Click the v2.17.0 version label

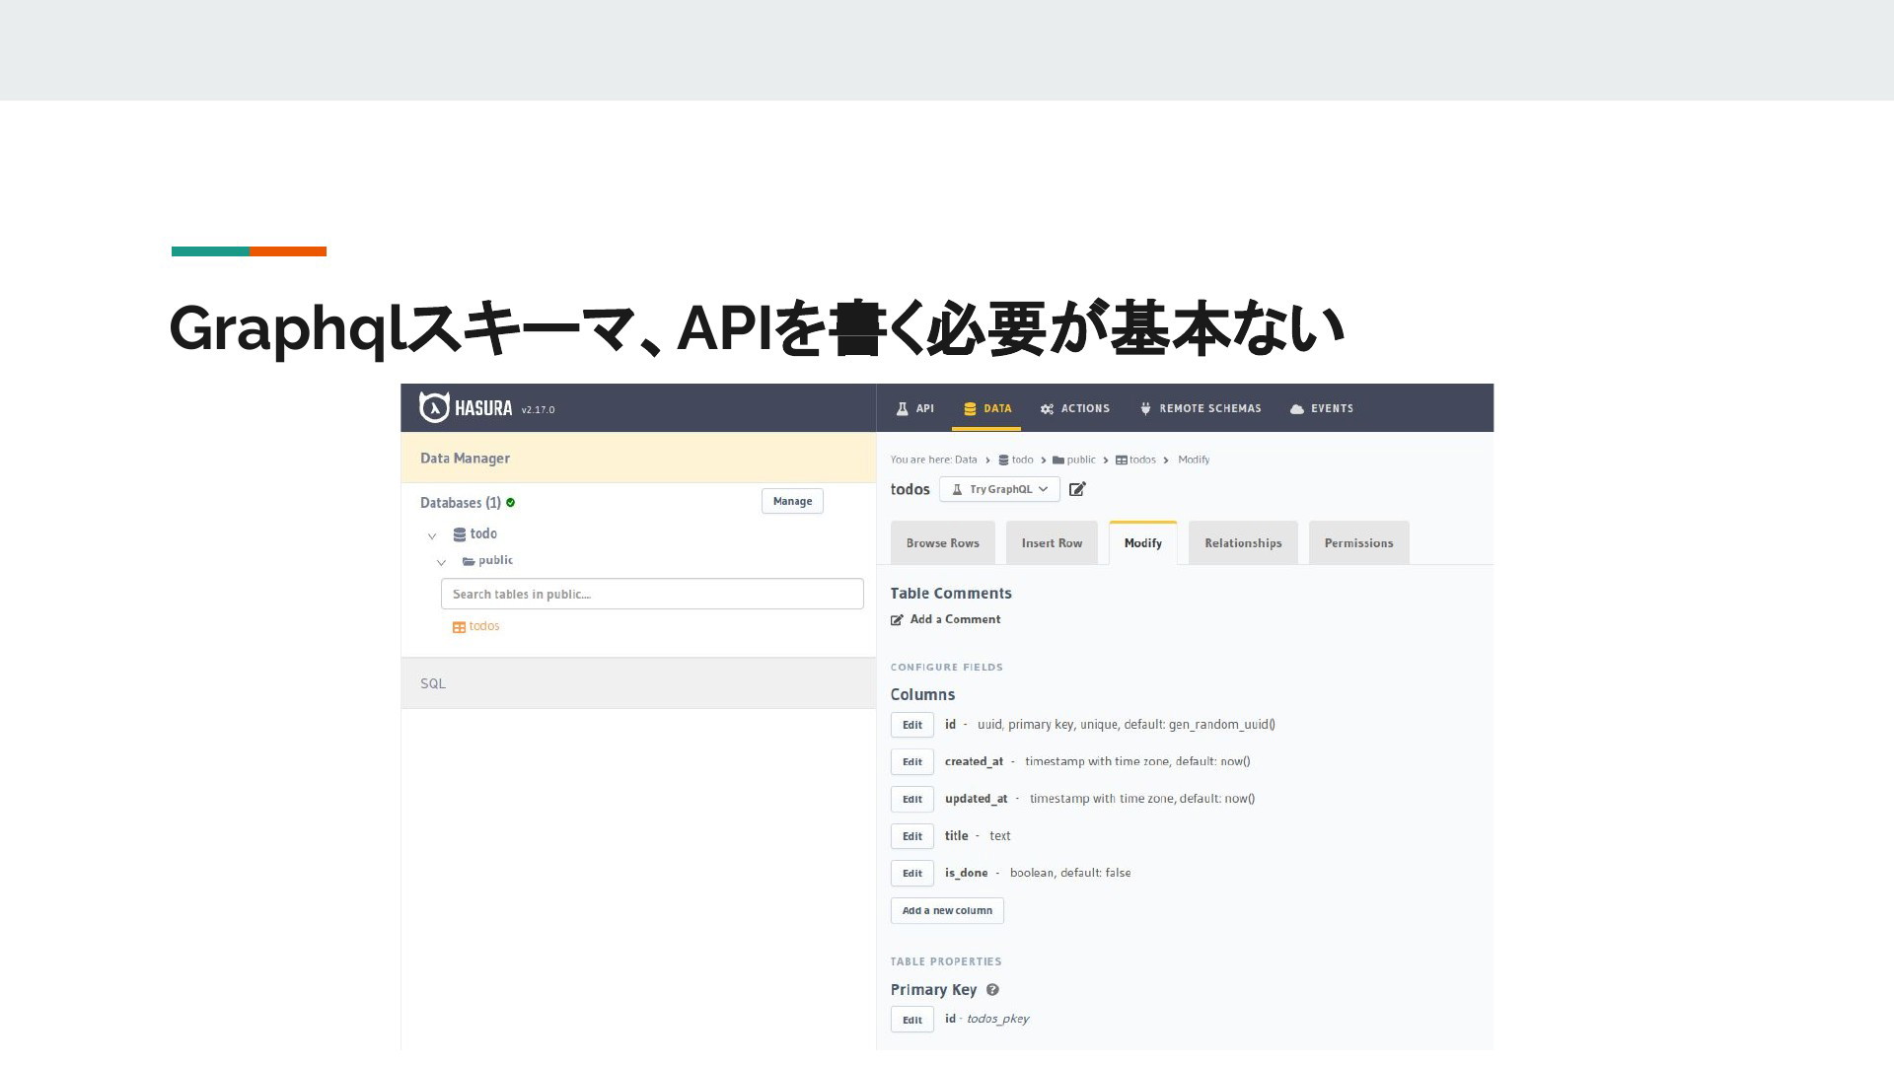click(x=538, y=410)
